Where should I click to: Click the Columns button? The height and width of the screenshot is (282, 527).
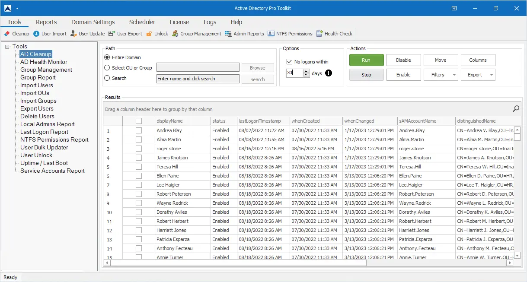click(478, 60)
